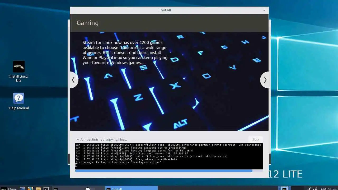This screenshot has height=190, width=338.
Task: Launch the terminal from the taskbar
Action: coord(46,188)
